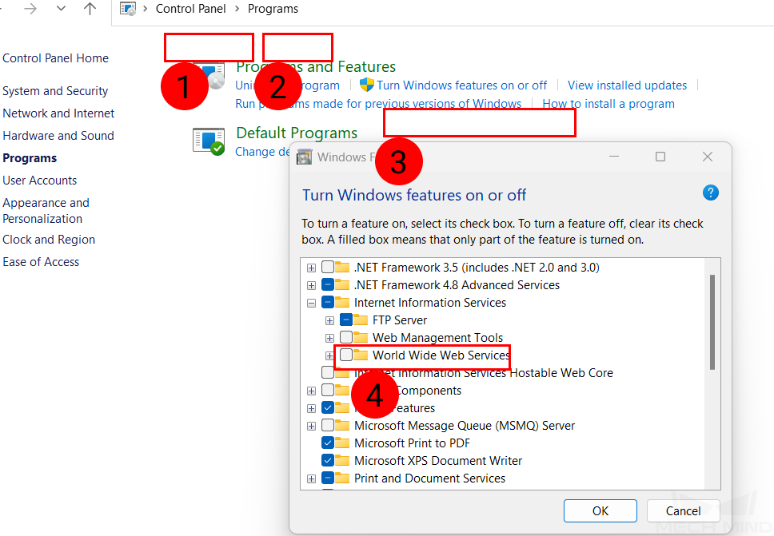This screenshot has width=774, height=536.
Task: Open Control Panel Home
Action: [x=55, y=58]
